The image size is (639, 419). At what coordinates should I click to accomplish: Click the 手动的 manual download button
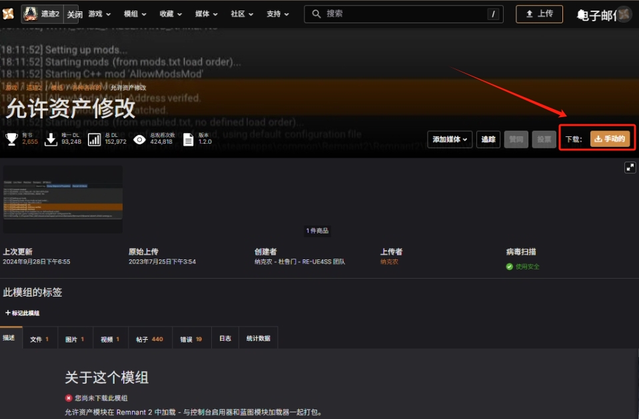point(610,139)
